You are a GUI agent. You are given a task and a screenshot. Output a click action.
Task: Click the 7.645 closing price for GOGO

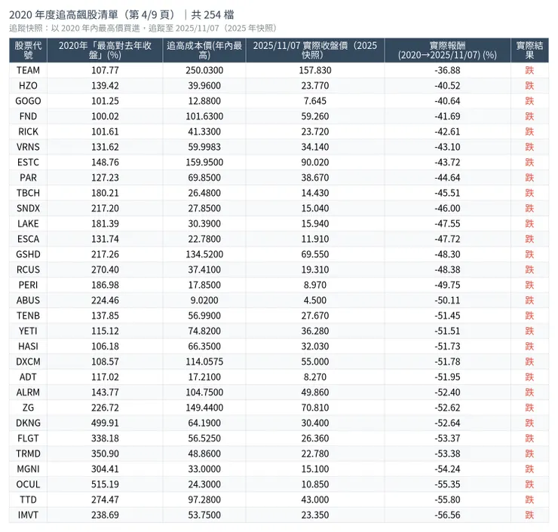point(315,101)
